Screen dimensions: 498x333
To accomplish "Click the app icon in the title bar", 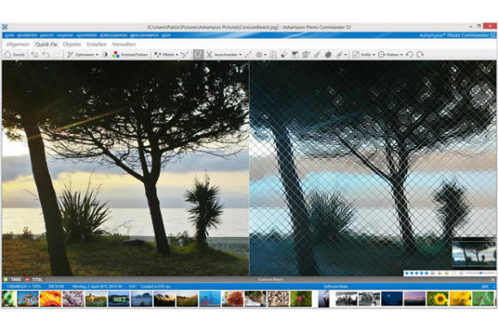I will coord(5,27).
